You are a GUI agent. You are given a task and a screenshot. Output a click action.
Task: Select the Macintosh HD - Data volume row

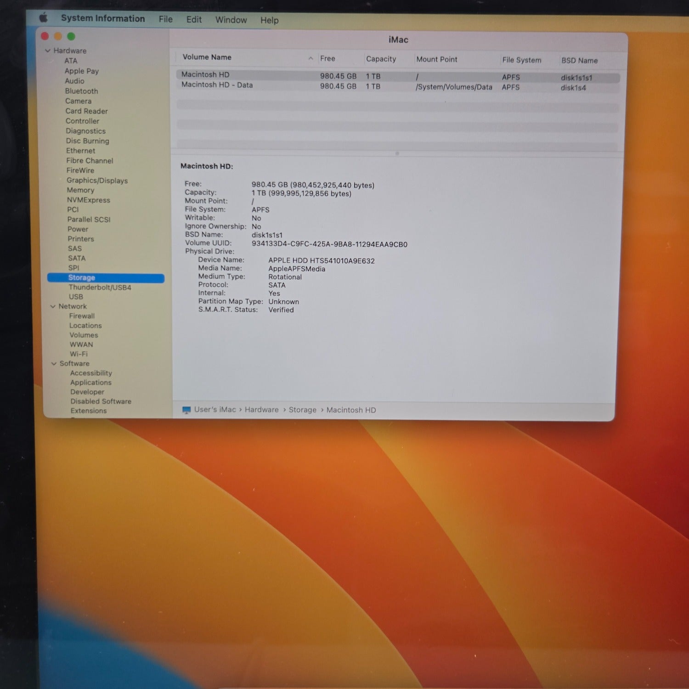398,86
